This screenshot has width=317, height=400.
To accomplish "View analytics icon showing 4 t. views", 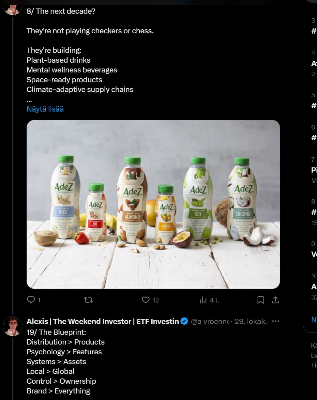I will [204, 300].
